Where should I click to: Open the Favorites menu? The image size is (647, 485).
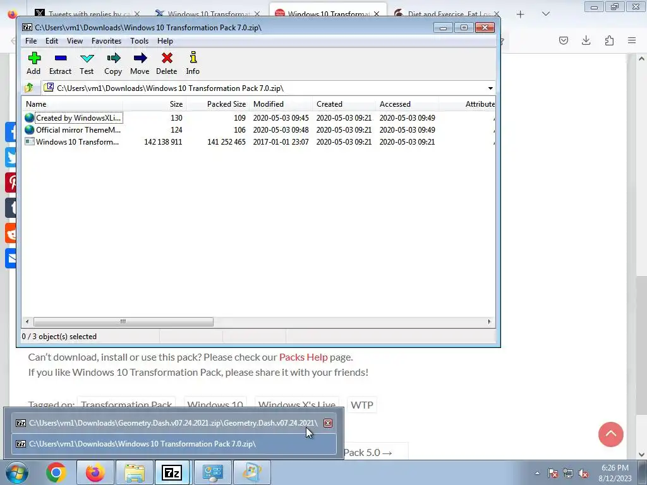click(x=106, y=41)
